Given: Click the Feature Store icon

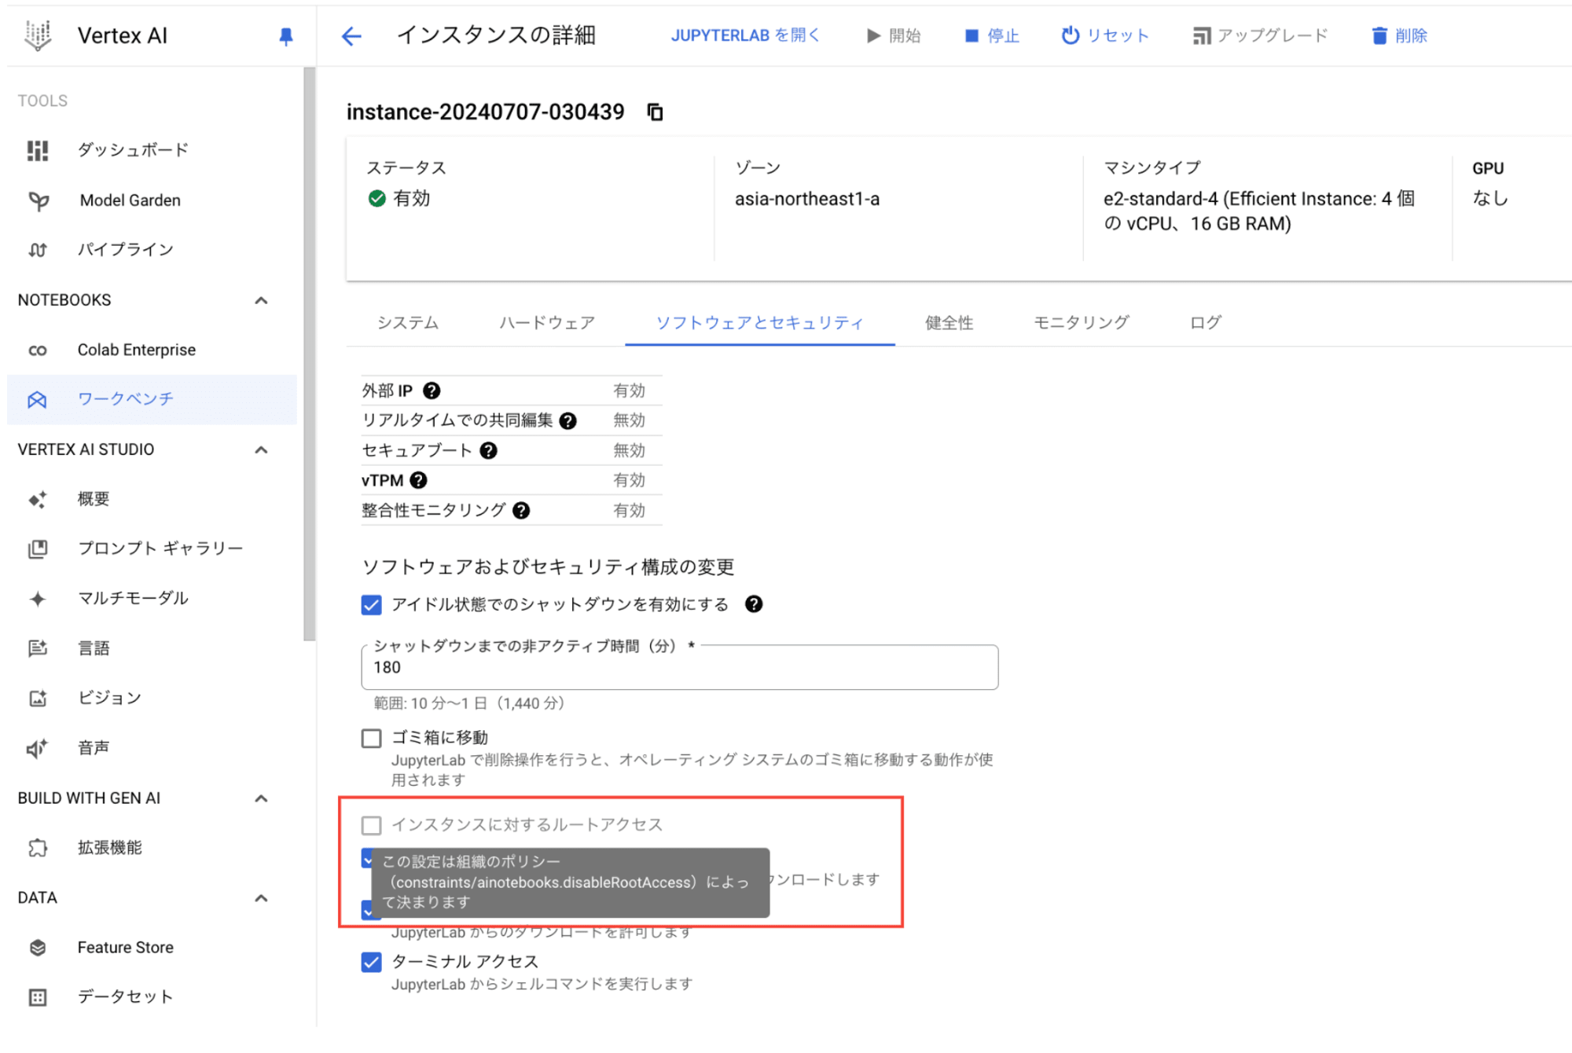Looking at the screenshot, I should pos(38,948).
